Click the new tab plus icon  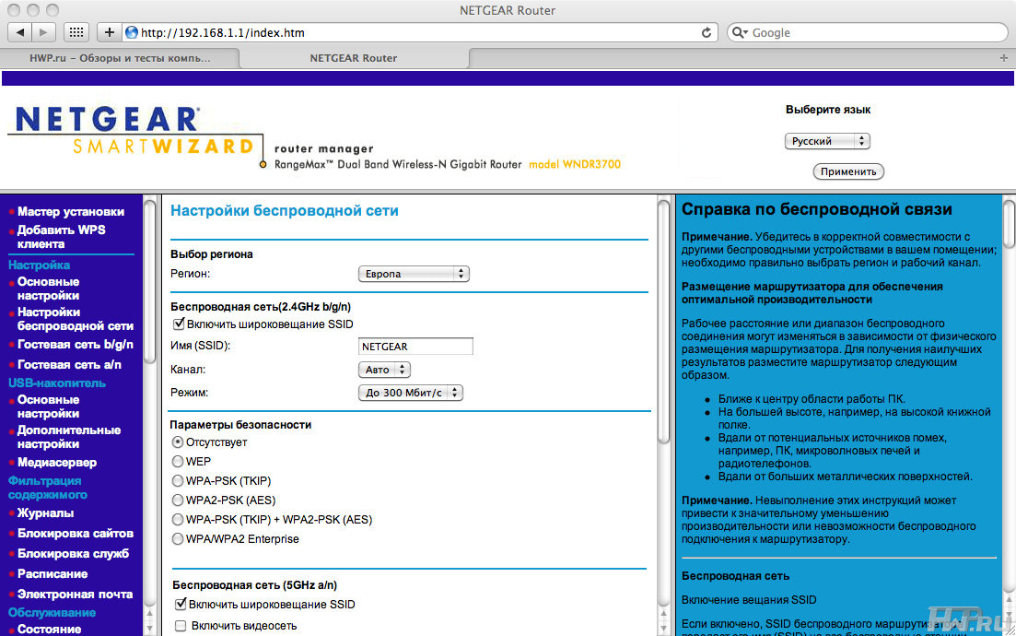1003,58
